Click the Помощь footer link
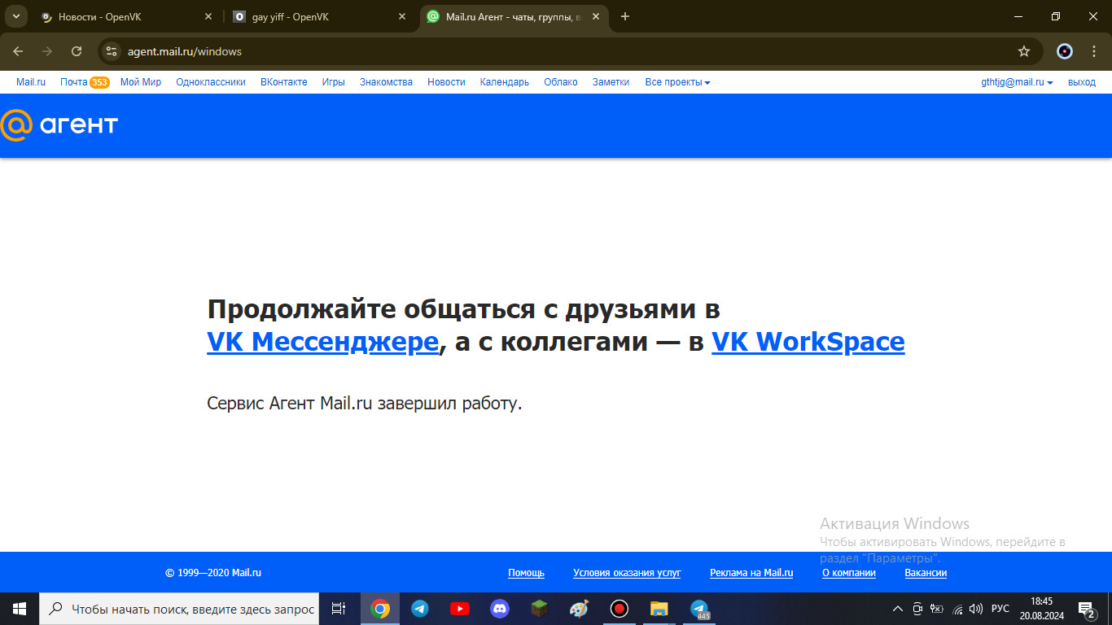The image size is (1112, 625). [x=526, y=573]
